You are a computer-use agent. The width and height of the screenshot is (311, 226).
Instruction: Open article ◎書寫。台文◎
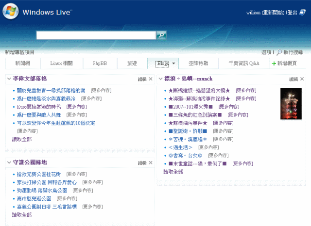pyautogui.click(x=185, y=155)
